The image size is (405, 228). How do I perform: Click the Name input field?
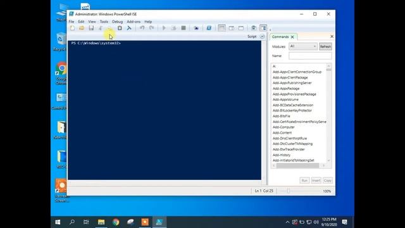point(310,56)
